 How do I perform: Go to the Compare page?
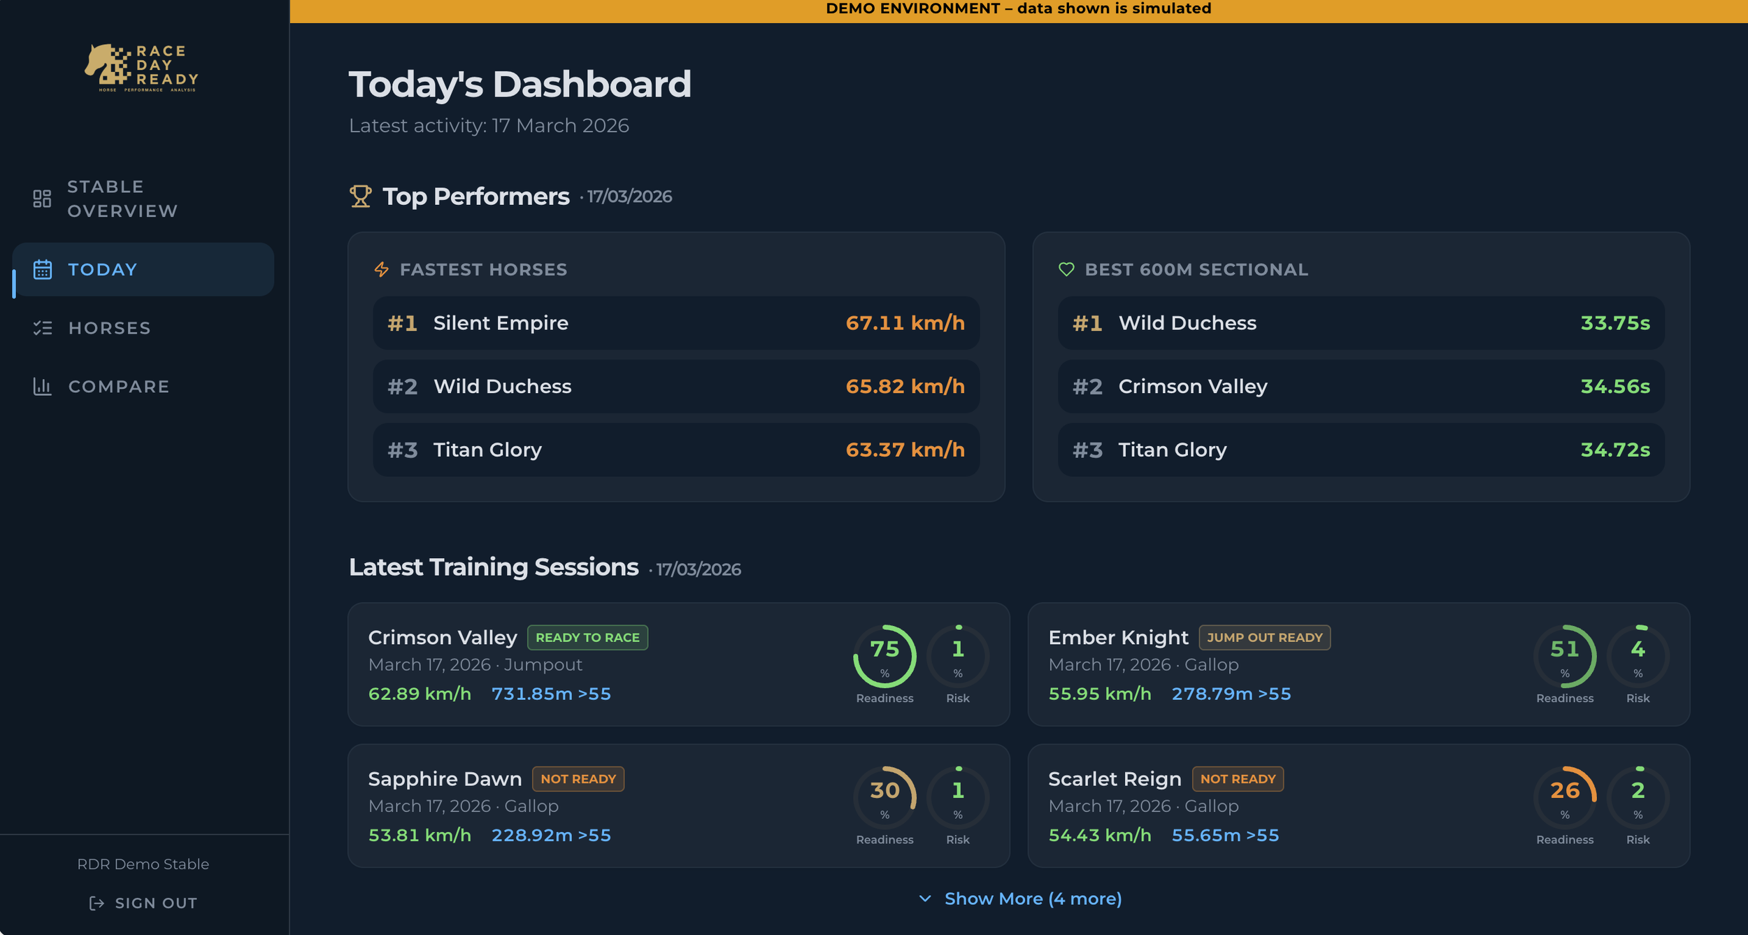pos(119,386)
